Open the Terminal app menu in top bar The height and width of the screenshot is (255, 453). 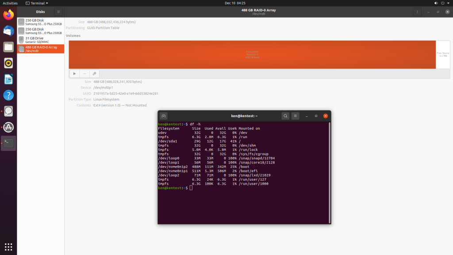click(37, 3)
